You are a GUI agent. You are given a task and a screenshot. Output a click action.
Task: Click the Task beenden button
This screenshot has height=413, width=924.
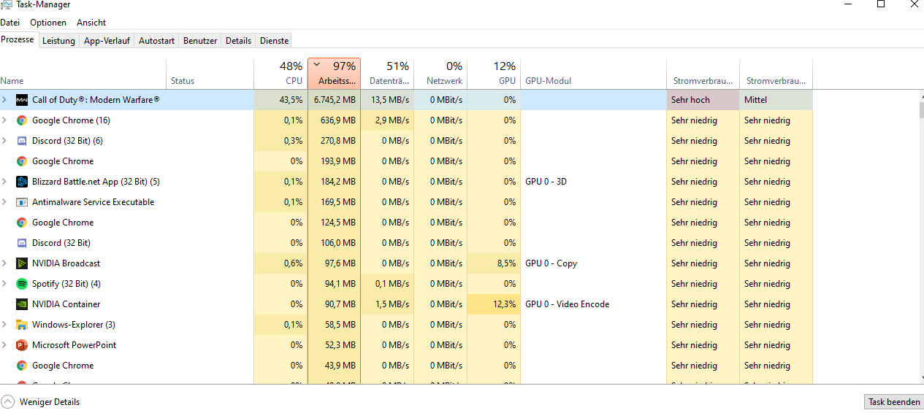[x=893, y=402]
